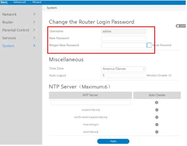Image resolution: width=187 pixels, height=146 pixels.
Task: Open the Time Zone dropdown
Action: [124, 69]
